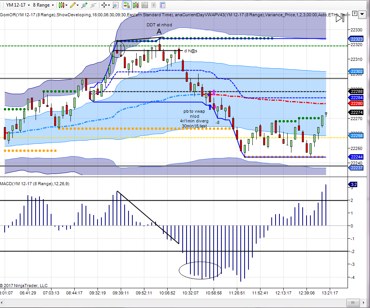370x308 pixels.
Task: Select the 'pb to vwap' annotation
Action: (x=194, y=111)
